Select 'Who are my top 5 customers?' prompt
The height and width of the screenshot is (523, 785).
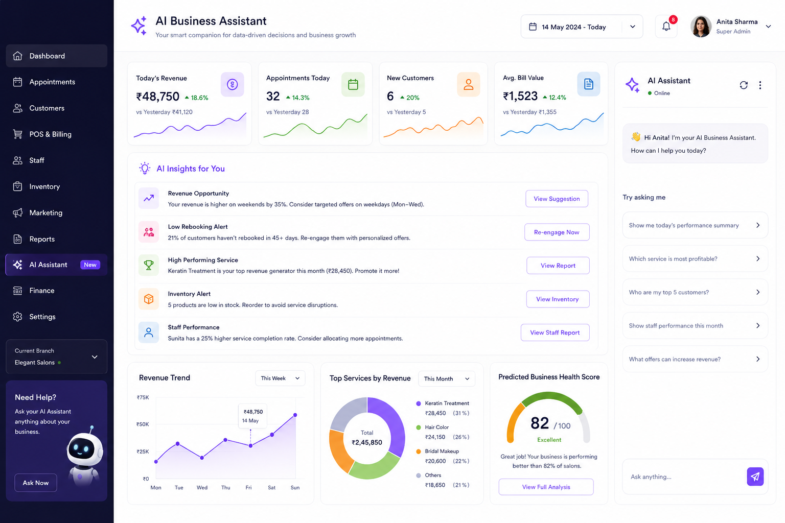click(695, 292)
